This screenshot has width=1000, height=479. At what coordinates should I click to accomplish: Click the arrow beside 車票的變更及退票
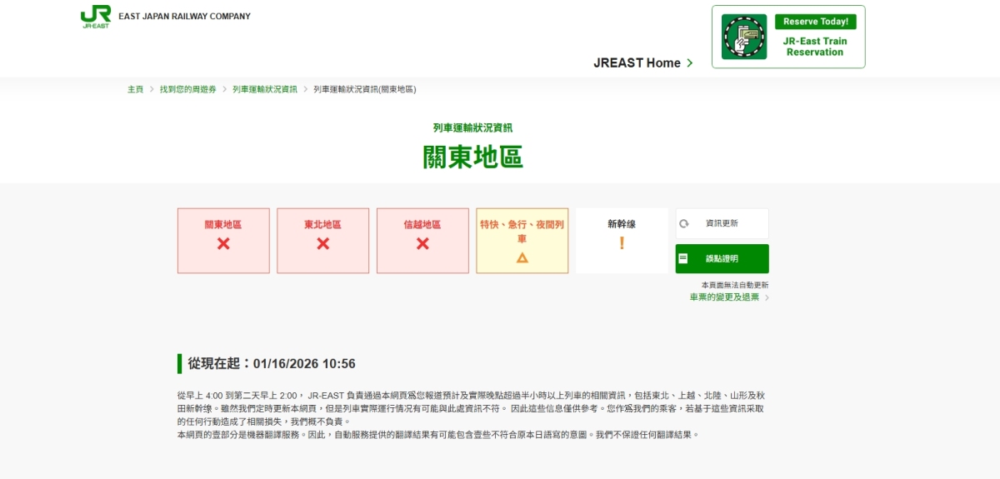coord(767,297)
